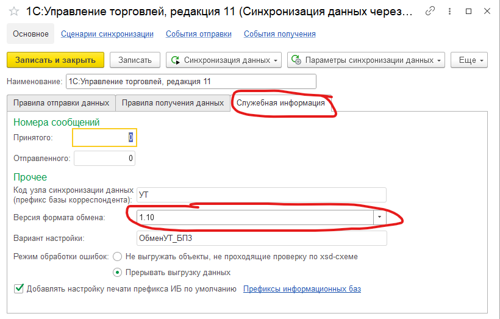
Task: Open Параметры синхронизации данных dropdown
Action: (x=366, y=60)
